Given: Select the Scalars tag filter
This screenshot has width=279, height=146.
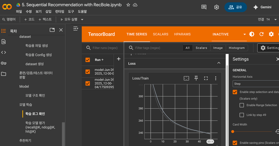Looking at the screenshot, I should pos(201,48).
